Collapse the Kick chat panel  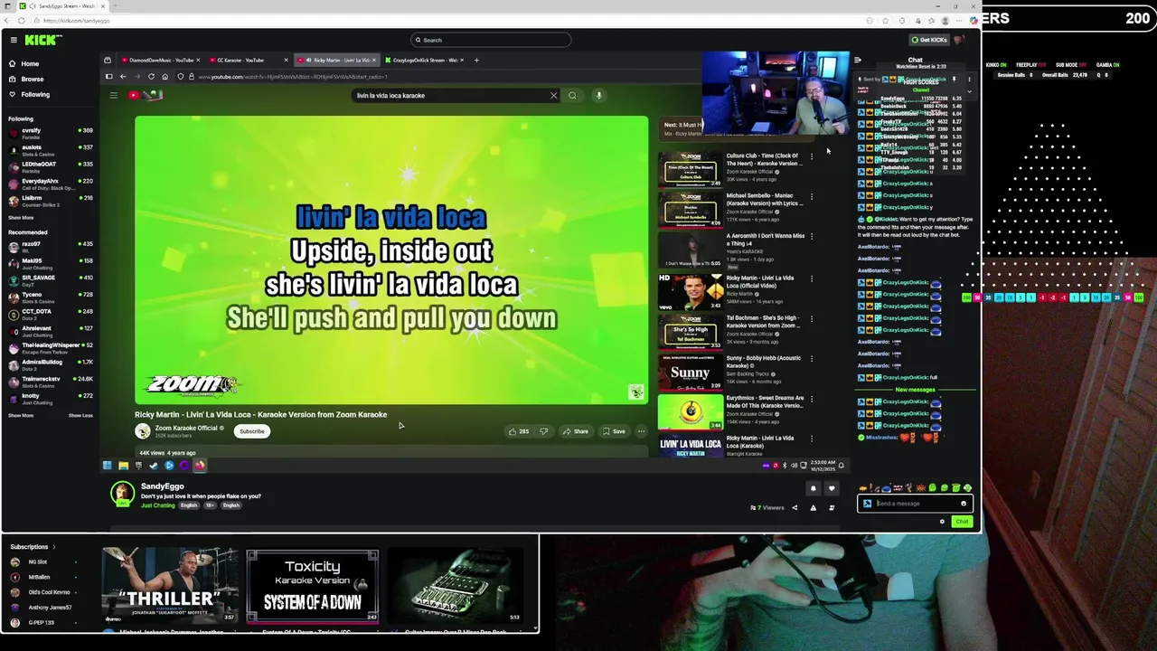(x=857, y=61)
